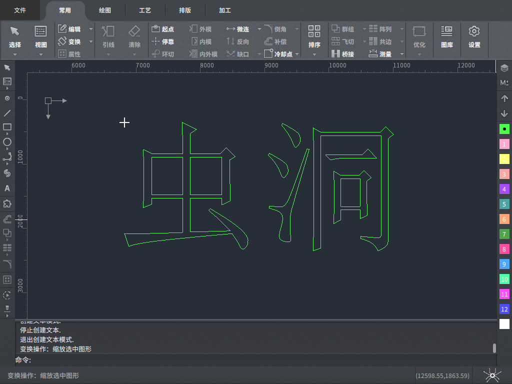The height and width of the screenshot is (384, 512).
Task: Open the 加工 tab
Action: 224,10
